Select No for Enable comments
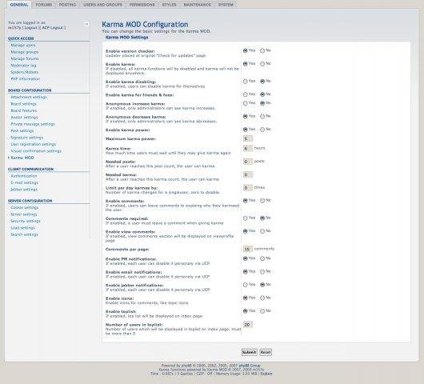The height and width of the screenshot is (384, 424). tap(262, 201)
